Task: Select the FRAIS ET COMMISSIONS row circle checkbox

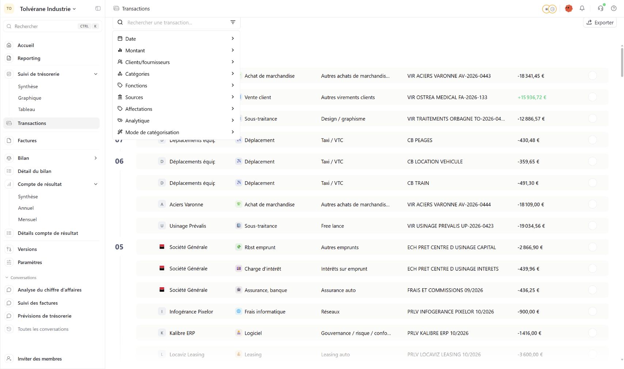Action: (593, 290)
